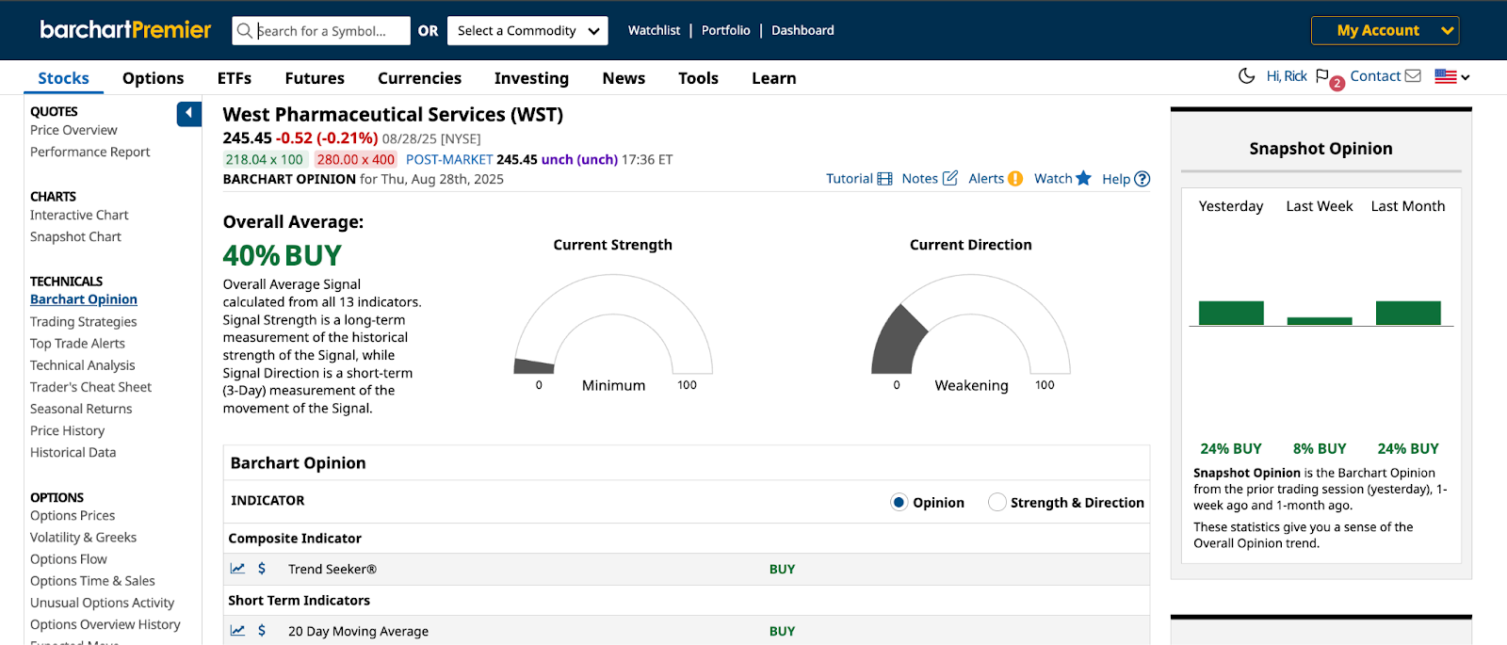Expand the My Account dropdown
This screenshot has width=1507, height=645.
click(x=1385, y=30)
